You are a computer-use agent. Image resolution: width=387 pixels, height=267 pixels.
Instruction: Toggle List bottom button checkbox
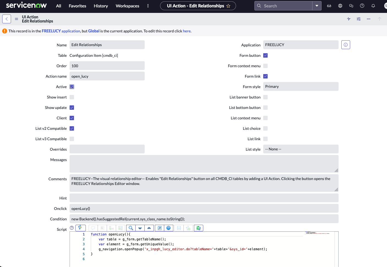coord(265,108)
